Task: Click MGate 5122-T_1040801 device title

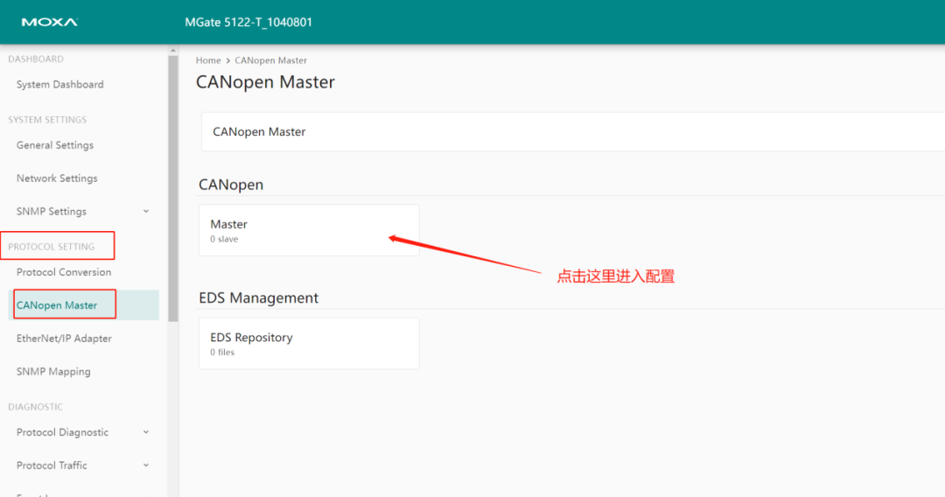Action: coord(248,22)
